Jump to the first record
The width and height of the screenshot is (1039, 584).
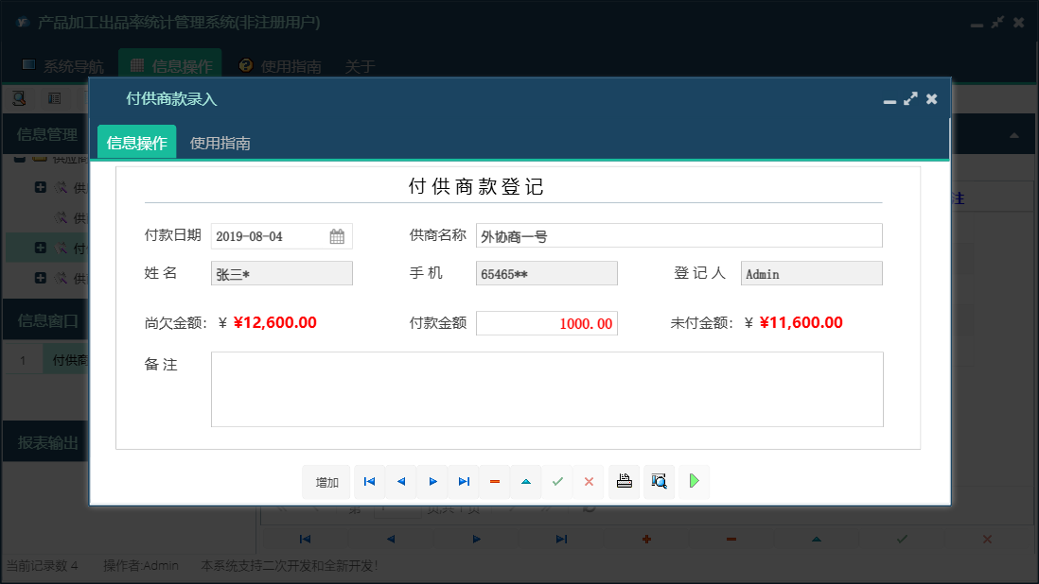tap(369, 482)
